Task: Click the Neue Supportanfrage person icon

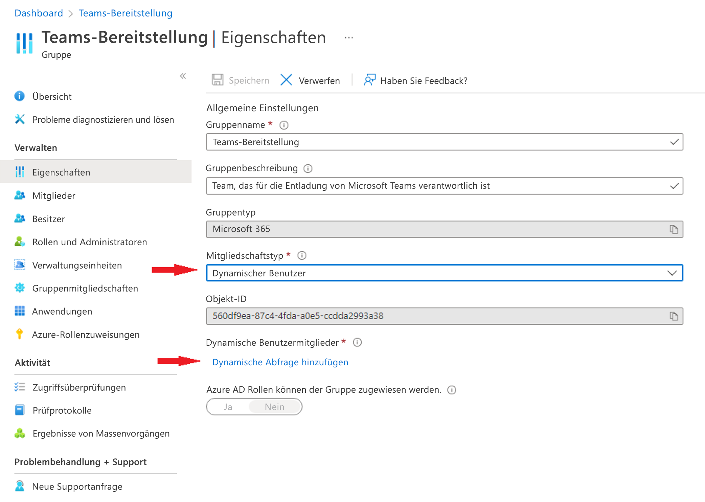Action: pyautogui.click(x=20, y=486)
